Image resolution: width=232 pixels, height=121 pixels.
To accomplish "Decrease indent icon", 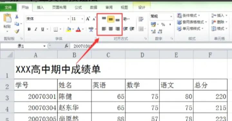I will click(125, 29).
